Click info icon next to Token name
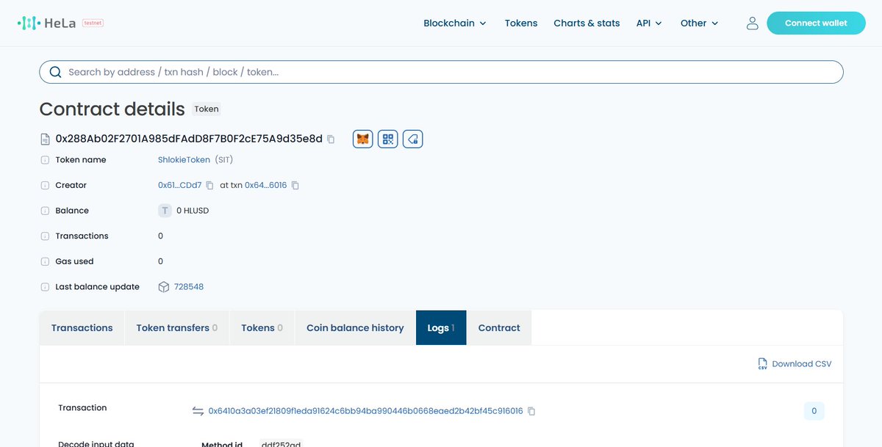The image size is (882, 447). click(x=45, y=160)
